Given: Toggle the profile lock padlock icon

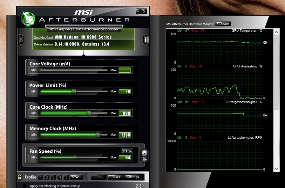Looking at the screenshot, I should (20, 177).
